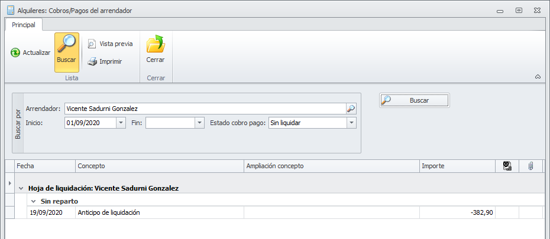The width and height of the screenshot is (550, 239).
Task: Click the Ampliación concepto column header
Action: coord(332,166)
